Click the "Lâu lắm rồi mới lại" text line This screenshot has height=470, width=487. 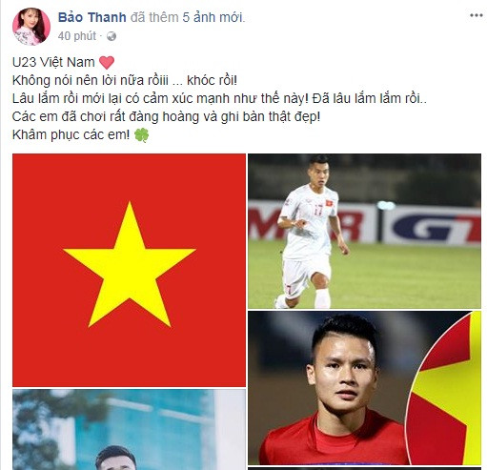click(x=219, y=98)
